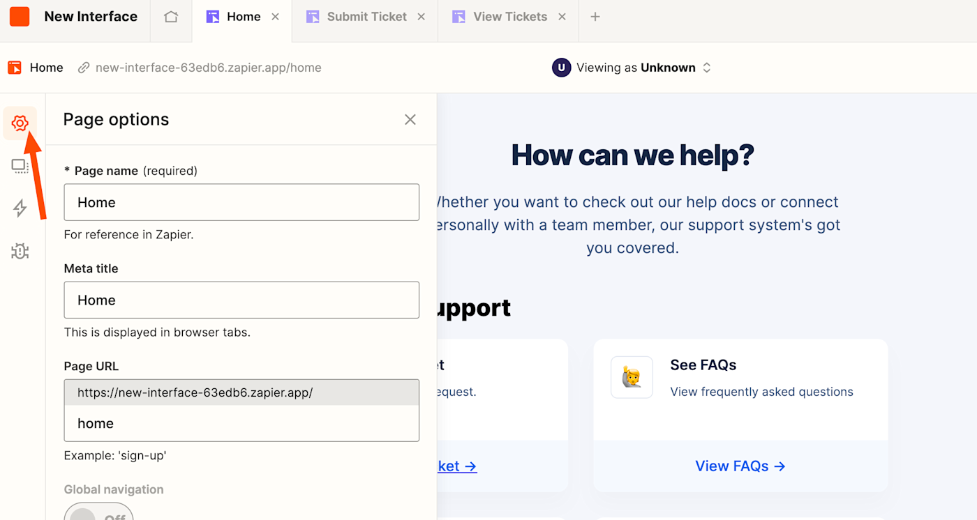Toggle the Global navigation switch
Viewport: 977px width, 520px height.
[98, 516]
